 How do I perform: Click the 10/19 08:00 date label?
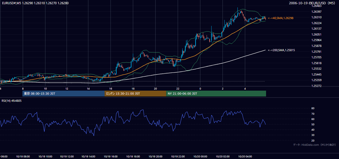[x=23, y=157]
